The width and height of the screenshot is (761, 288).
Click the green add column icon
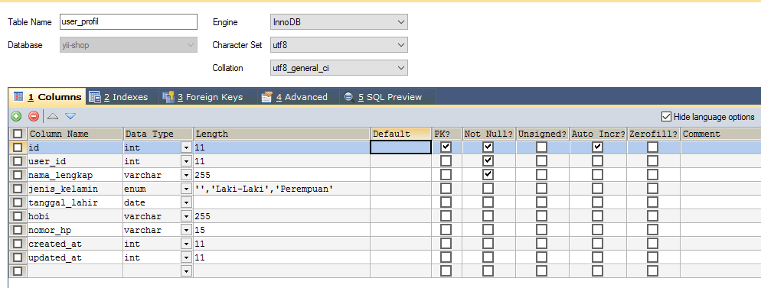coord(17,116)
